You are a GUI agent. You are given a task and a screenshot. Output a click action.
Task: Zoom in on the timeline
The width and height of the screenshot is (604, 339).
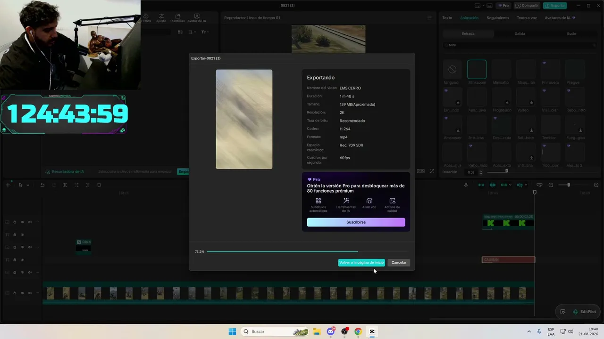596,185
